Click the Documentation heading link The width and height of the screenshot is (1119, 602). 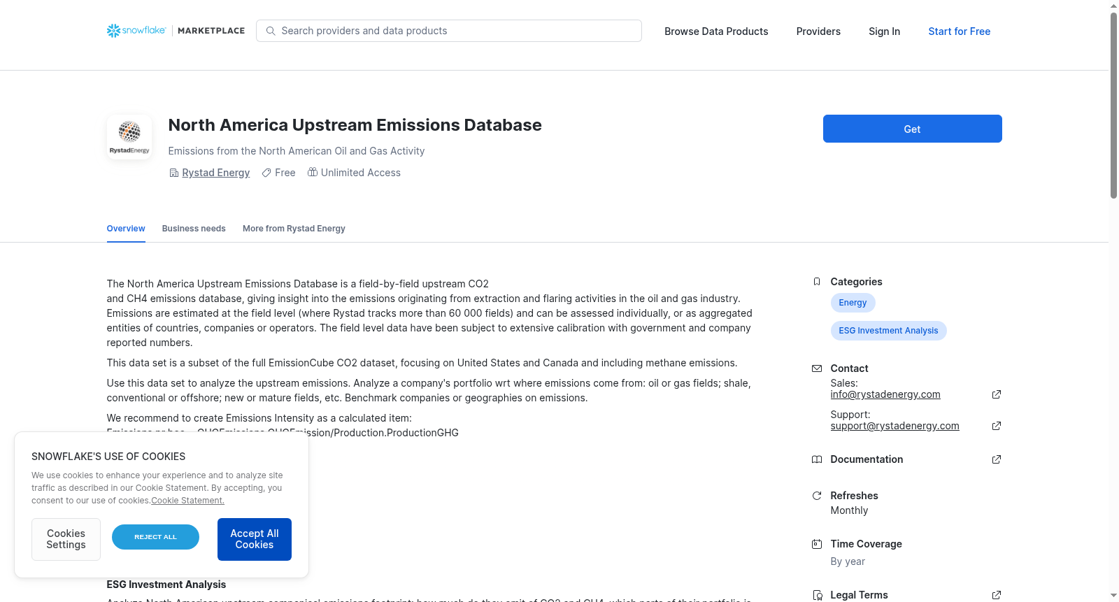[867, 459]
